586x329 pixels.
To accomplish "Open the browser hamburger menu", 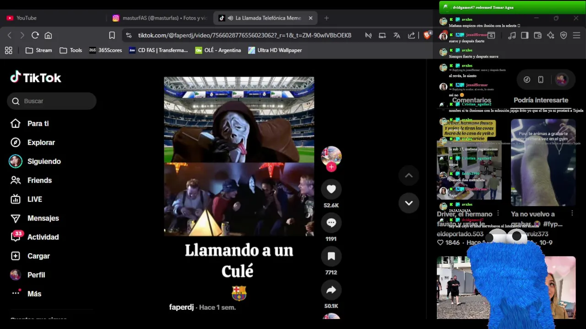I will click(576, 35).
